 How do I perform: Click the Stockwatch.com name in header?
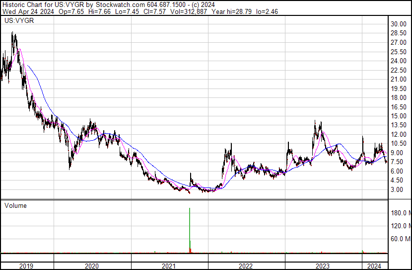click(120, 5)
